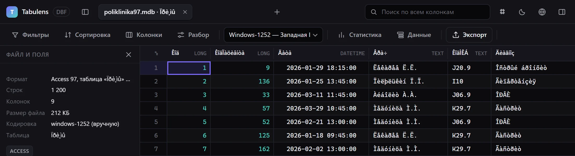Screen dimensions: 575x156
Task: Click the encoding value windows-1252 (вручную)
Action: [85, 124]
